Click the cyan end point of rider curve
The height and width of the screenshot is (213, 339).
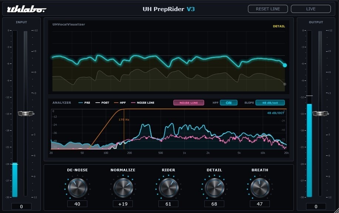click(285, 65)
